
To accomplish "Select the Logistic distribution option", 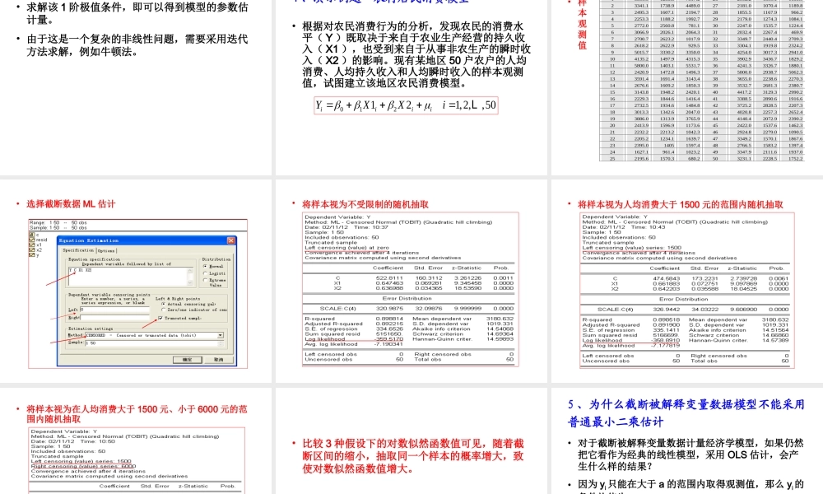I will pos(205,273).
